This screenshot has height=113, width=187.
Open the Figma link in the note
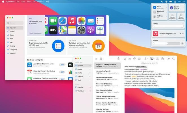(142, 69)
